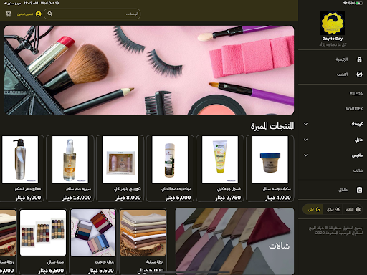This screenshot has height=275, width=367.
Task: Click the user account login icon
Action: click(x=39, y=14)
